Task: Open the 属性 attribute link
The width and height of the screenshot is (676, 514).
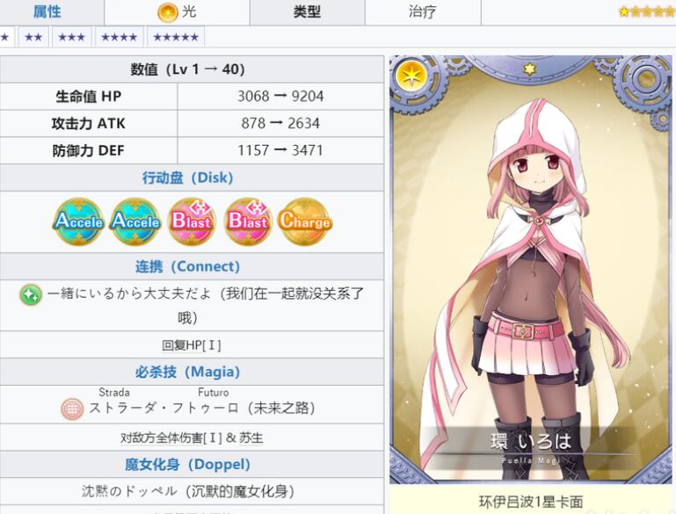Action: tap(47, 11)
